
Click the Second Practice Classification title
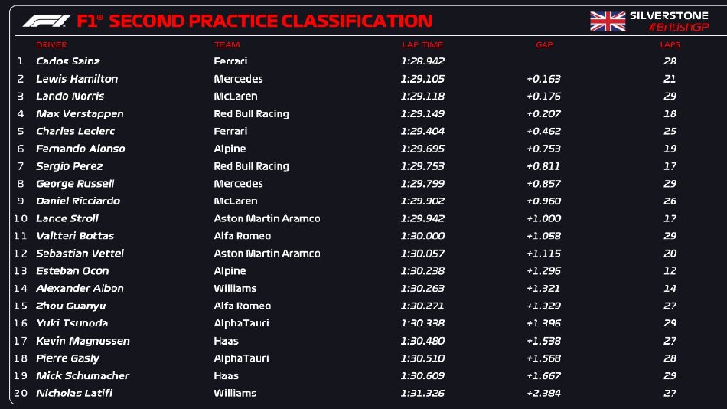tap(270, 21)
